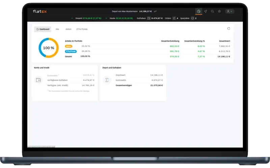Click 'Verfügbar (inkl. Kredit)' row label
The image size is (270, 168).
(58, 86)
